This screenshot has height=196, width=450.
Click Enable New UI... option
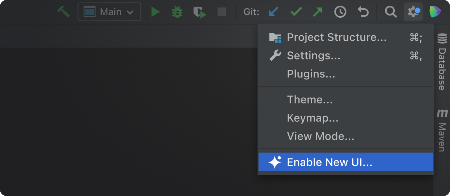(329, 162)
